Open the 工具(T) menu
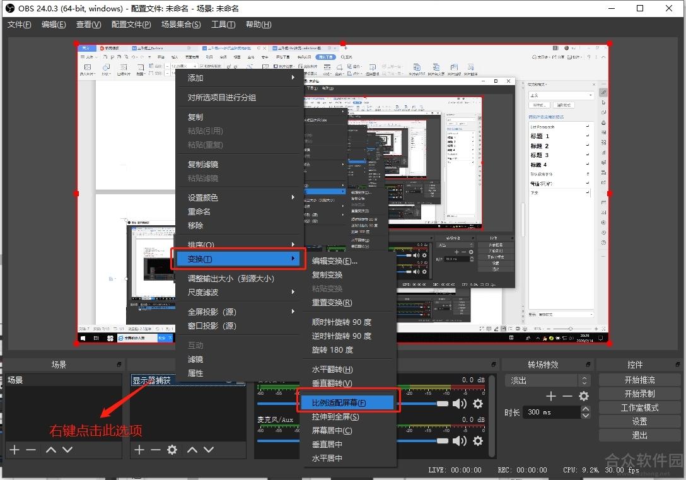Viewport: 686px width, 480px height. pyautogui.click(x=223, y=25)
